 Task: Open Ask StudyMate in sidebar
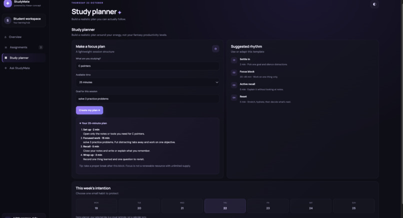coord(23,68)
